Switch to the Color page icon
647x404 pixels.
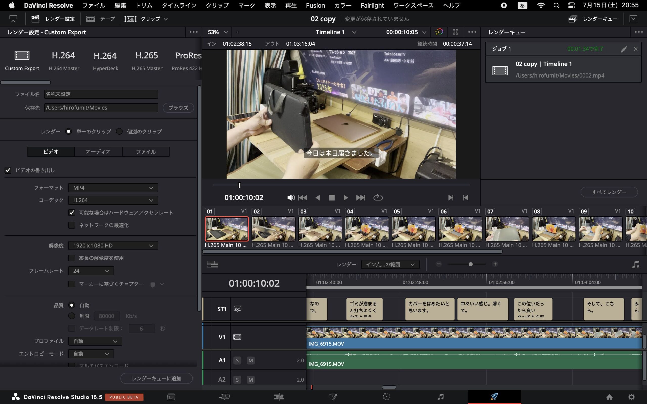click(x=386, y=397)
